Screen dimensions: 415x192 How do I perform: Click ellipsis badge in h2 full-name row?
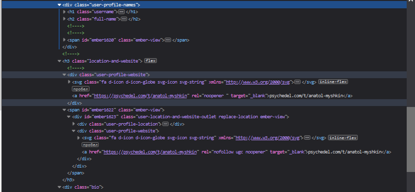click(124, 19)
